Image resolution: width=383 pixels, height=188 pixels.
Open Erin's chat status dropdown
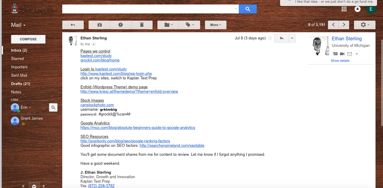[26, 107]
